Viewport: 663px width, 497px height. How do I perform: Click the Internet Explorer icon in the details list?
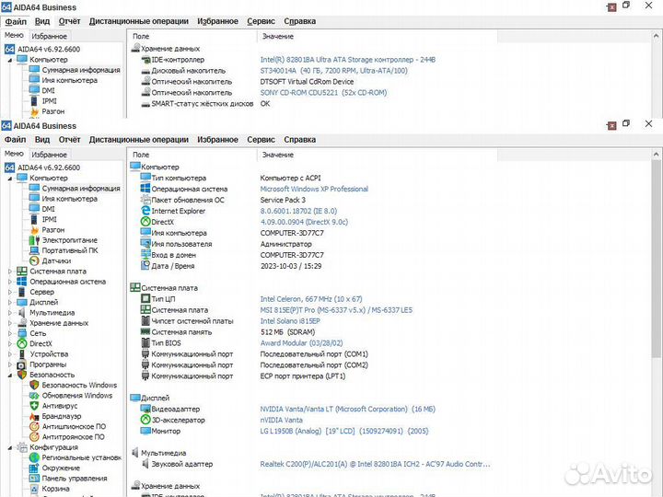tap(145, 211)
